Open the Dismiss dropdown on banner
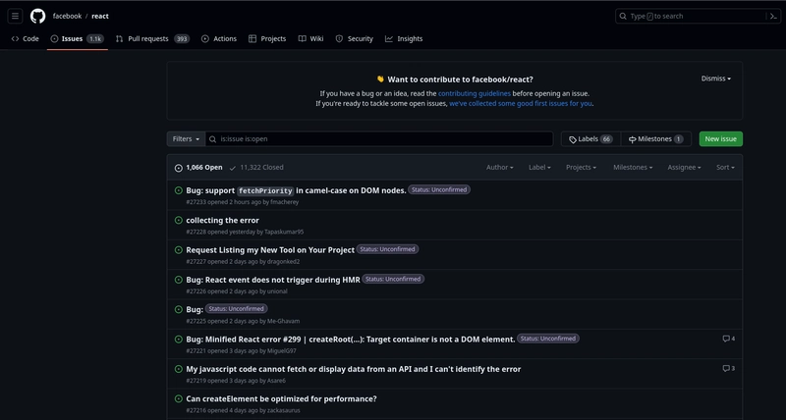 point(716,79)
